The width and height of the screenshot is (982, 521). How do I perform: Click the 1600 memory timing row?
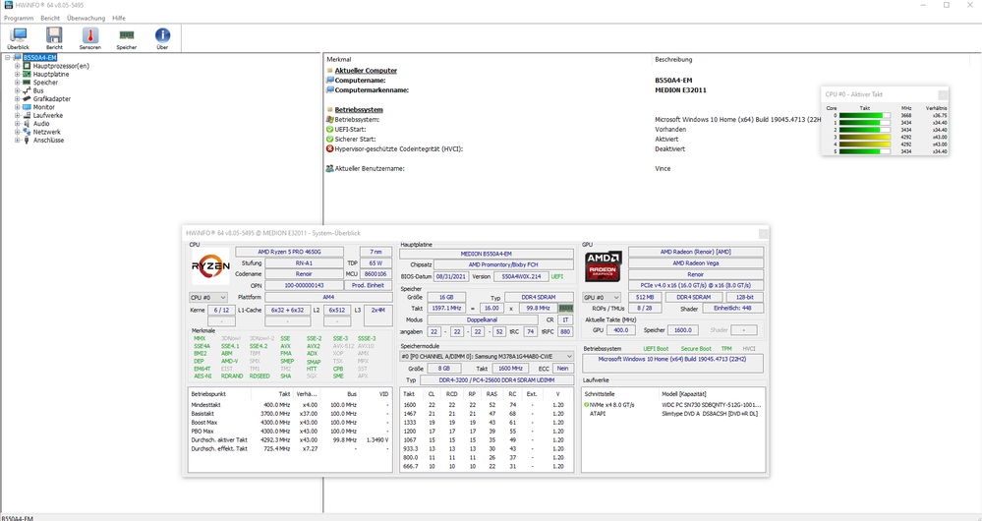click(486, 405)
